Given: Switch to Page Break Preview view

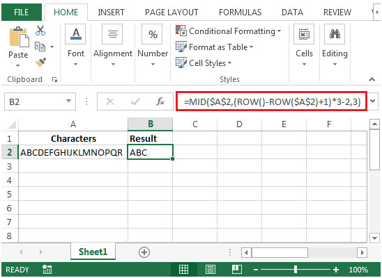Looking at the screenshot, I should (x=237, y=269).
